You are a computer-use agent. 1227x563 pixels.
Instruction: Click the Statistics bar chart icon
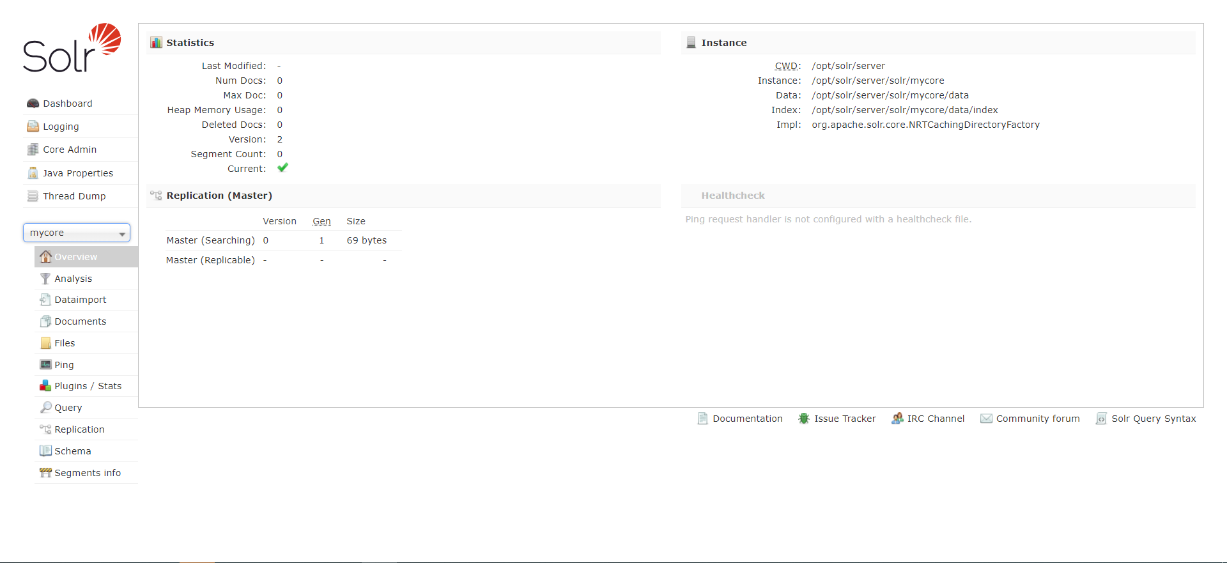157,43
